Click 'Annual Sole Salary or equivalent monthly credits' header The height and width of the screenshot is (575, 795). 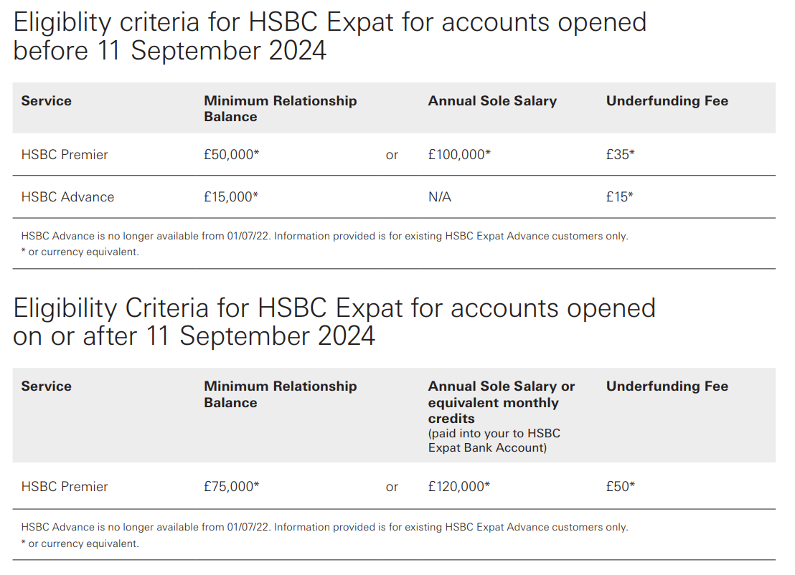(x=501, y=401)
